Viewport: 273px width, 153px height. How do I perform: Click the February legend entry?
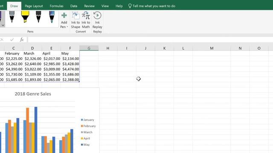pyautogui.click(x=88, y=126)
